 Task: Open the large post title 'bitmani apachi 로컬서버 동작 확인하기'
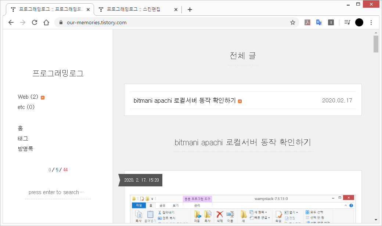[243, 142]
